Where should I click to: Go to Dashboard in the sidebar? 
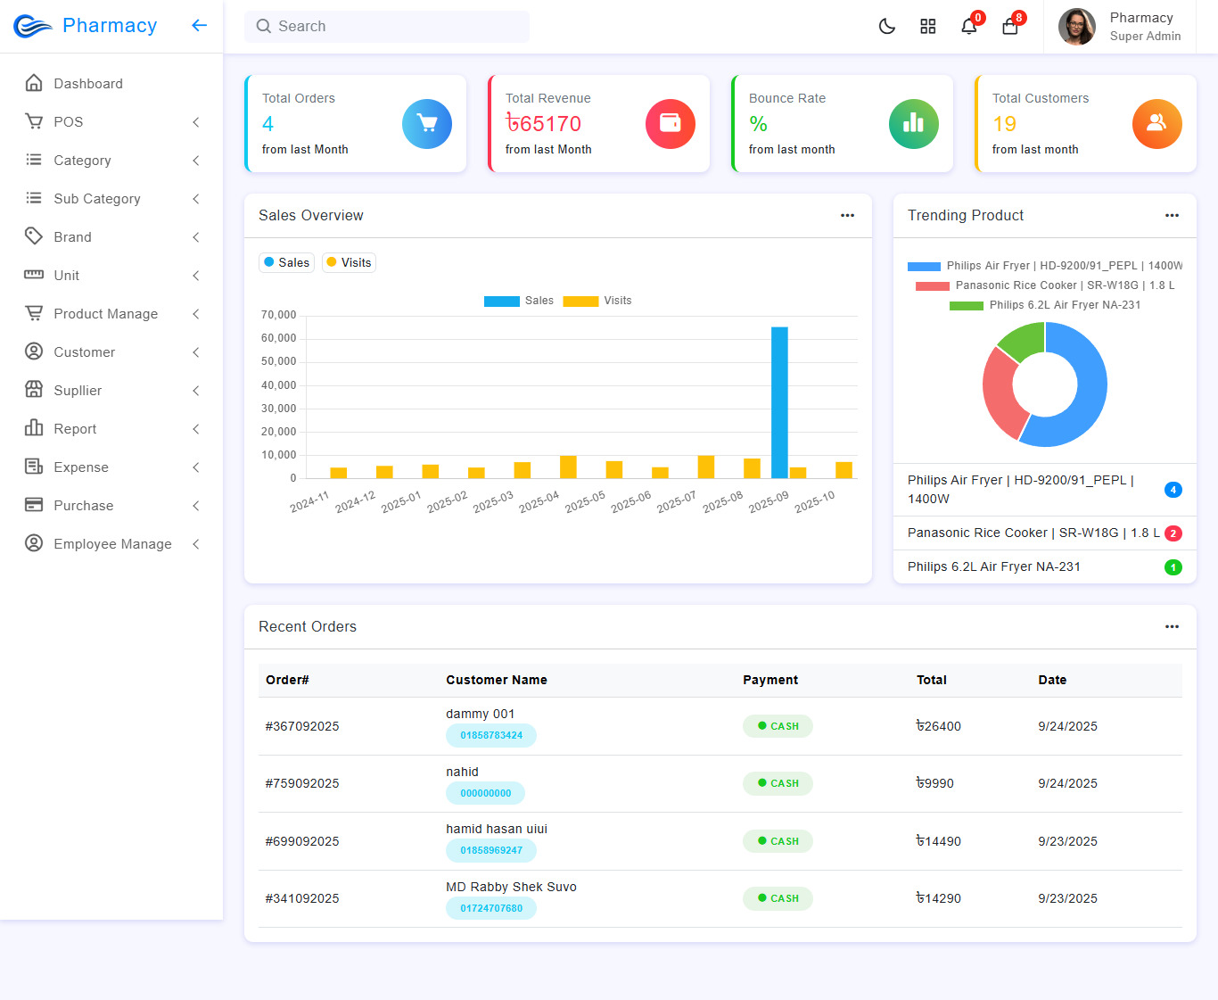tap(87, 84)
